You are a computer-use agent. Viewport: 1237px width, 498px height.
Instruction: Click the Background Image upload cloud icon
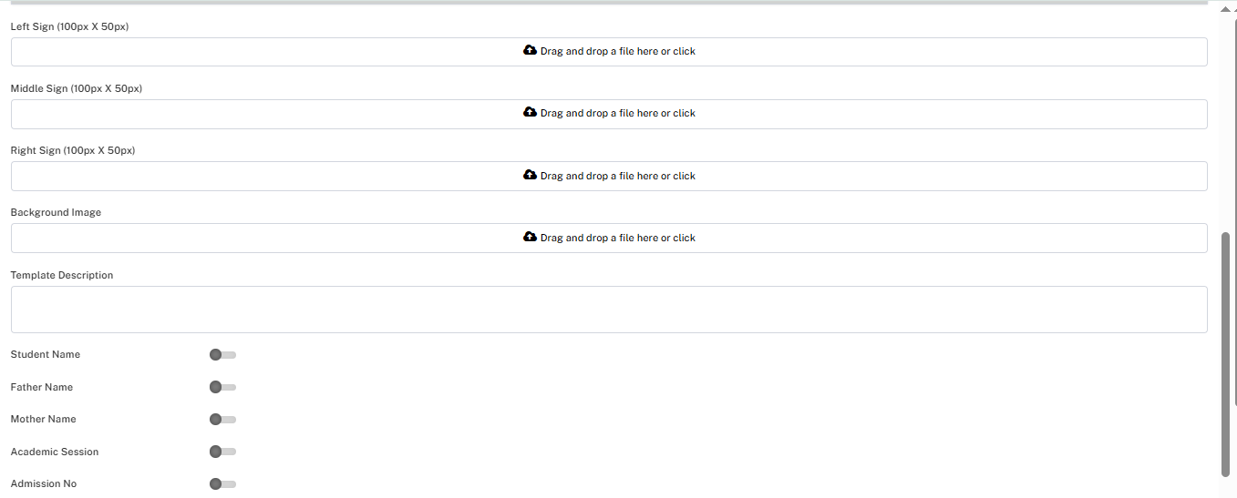[x=530, y=237]
